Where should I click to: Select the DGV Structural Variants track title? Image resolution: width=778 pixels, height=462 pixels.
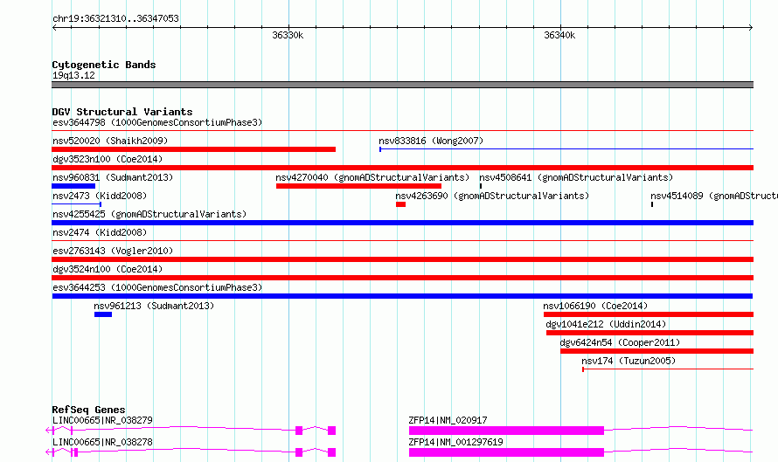(122, 112)
